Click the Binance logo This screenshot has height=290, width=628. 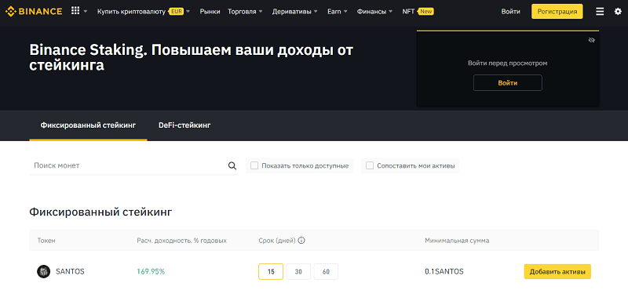click(x=34, y=11)
